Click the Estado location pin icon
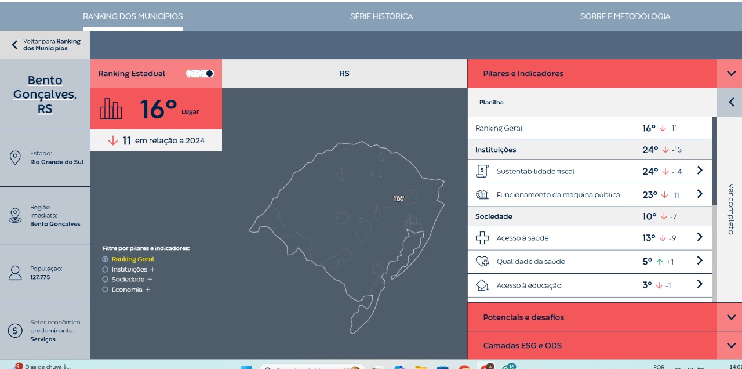 [15, 158]
